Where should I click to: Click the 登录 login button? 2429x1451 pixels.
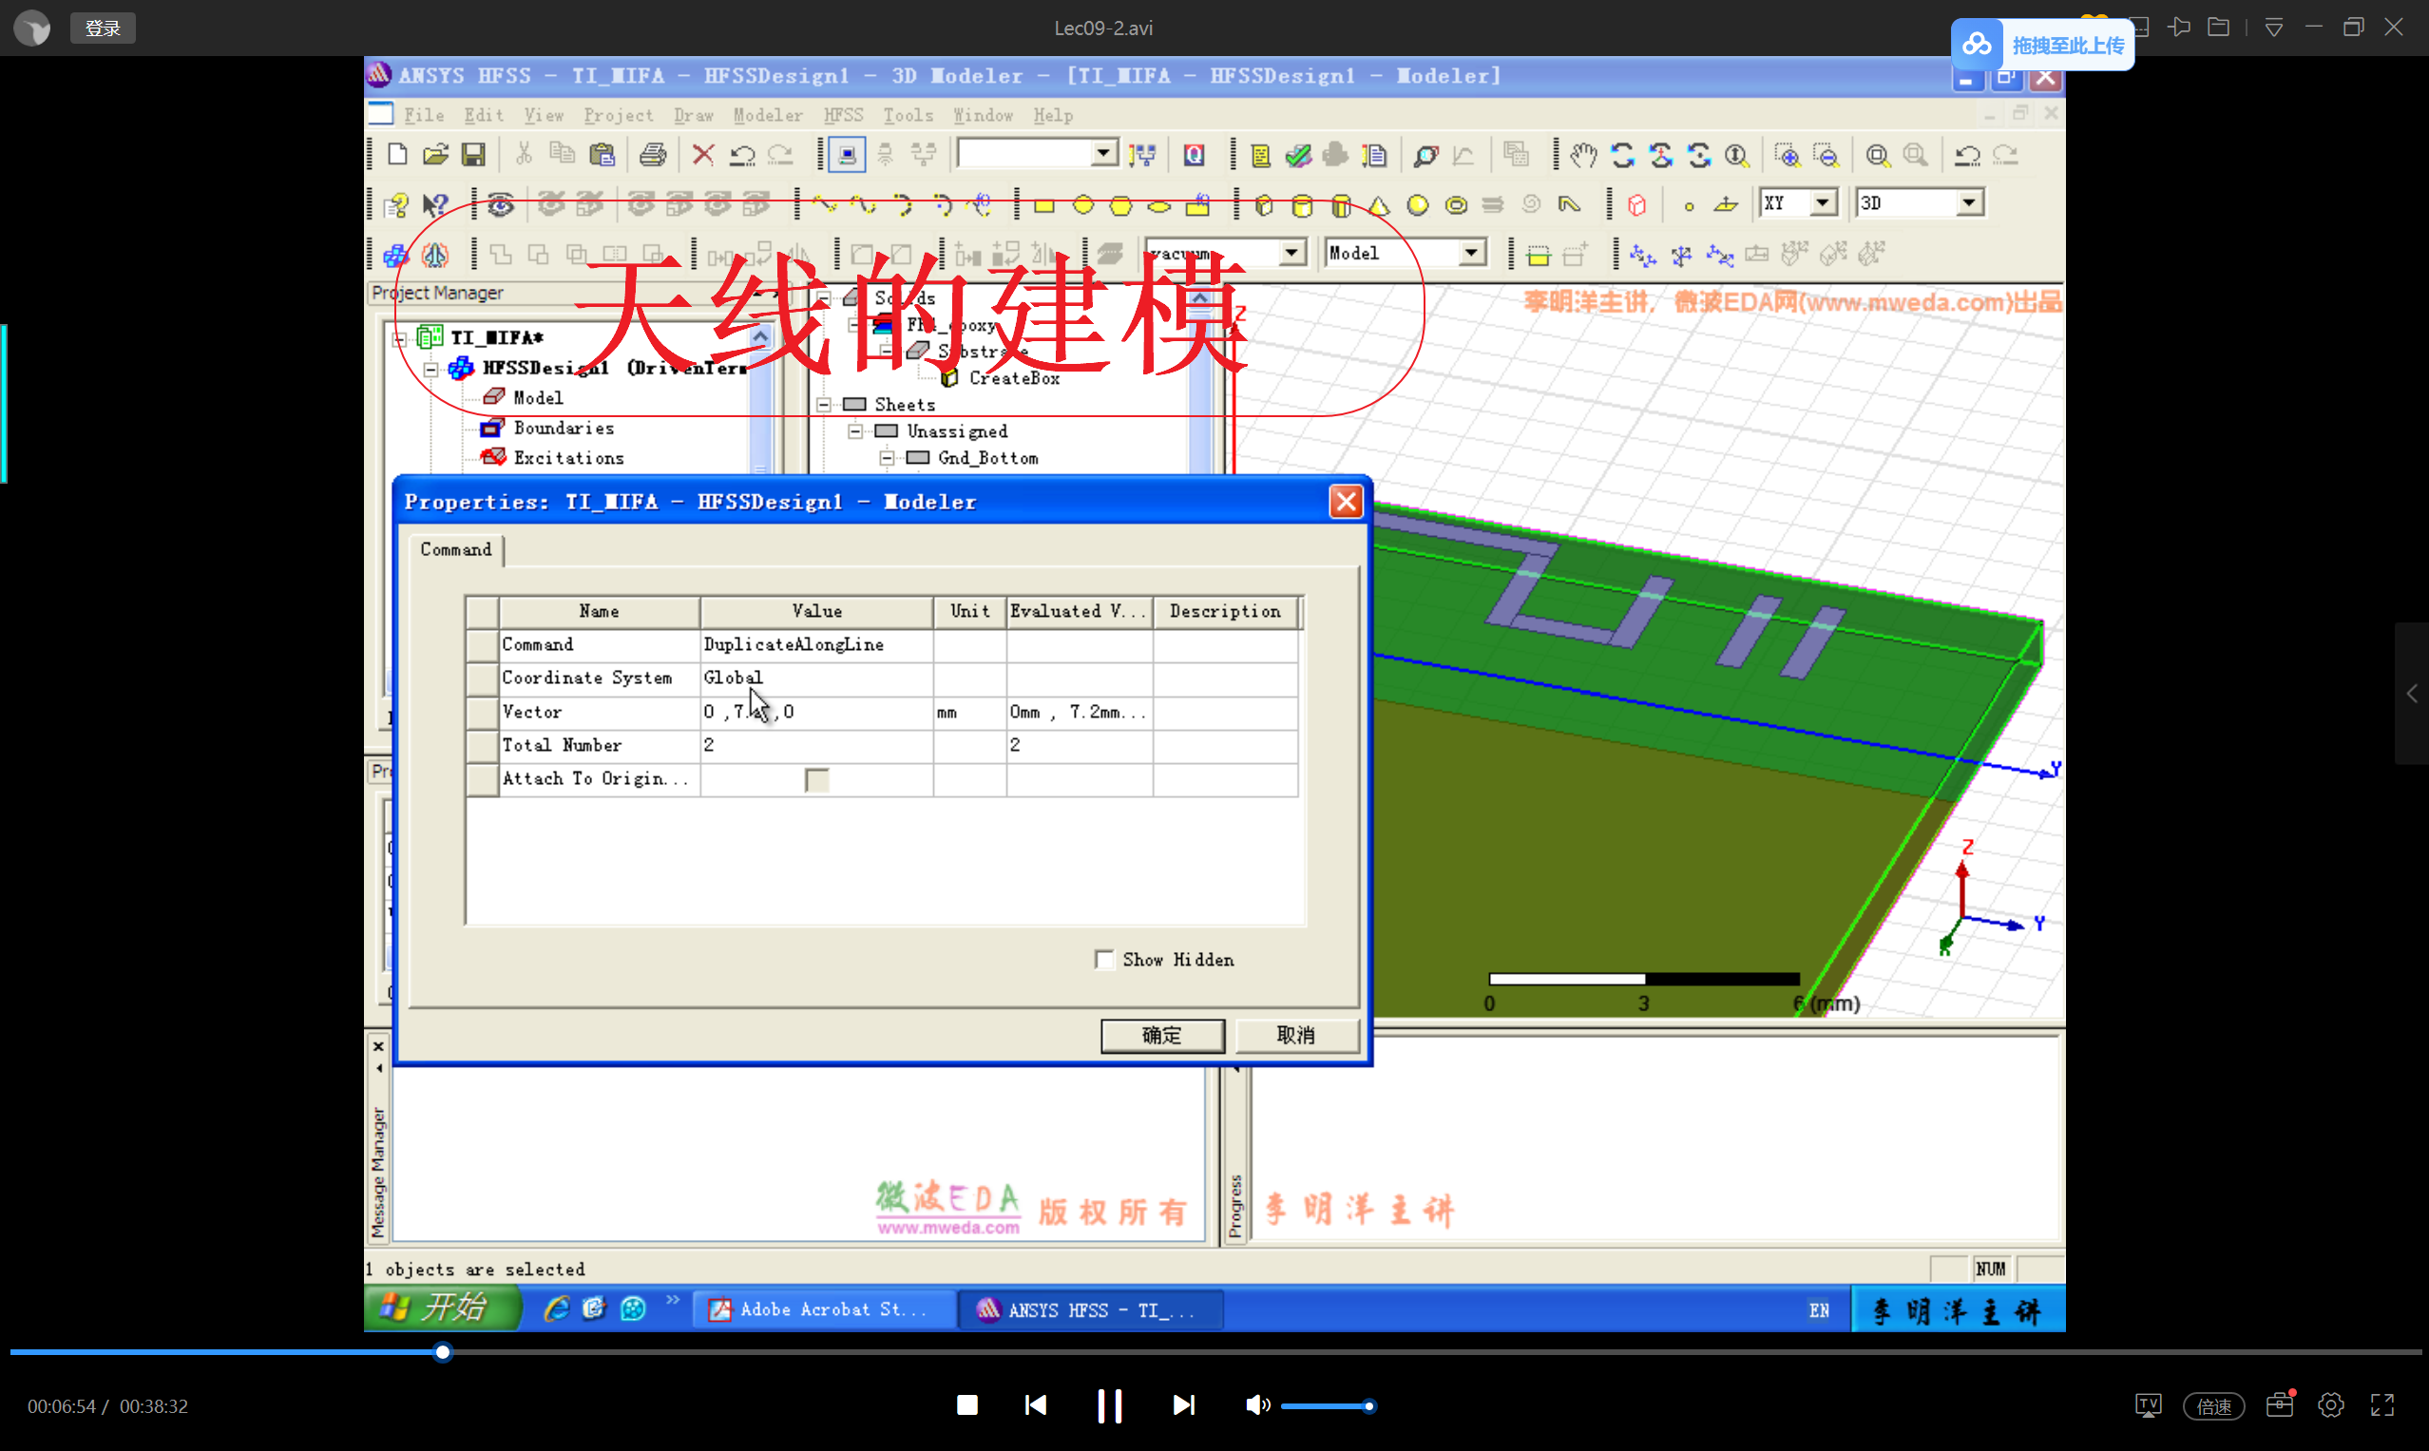(103, 29)
